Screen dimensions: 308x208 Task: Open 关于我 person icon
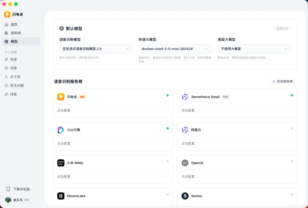(6, 77)
